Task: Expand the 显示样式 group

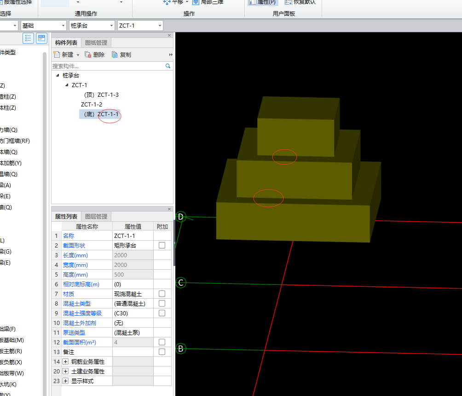Action: (65, 381)
